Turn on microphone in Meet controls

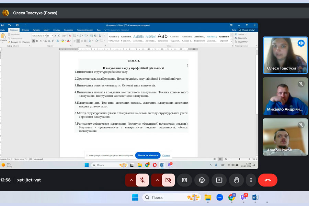(142, 180)
